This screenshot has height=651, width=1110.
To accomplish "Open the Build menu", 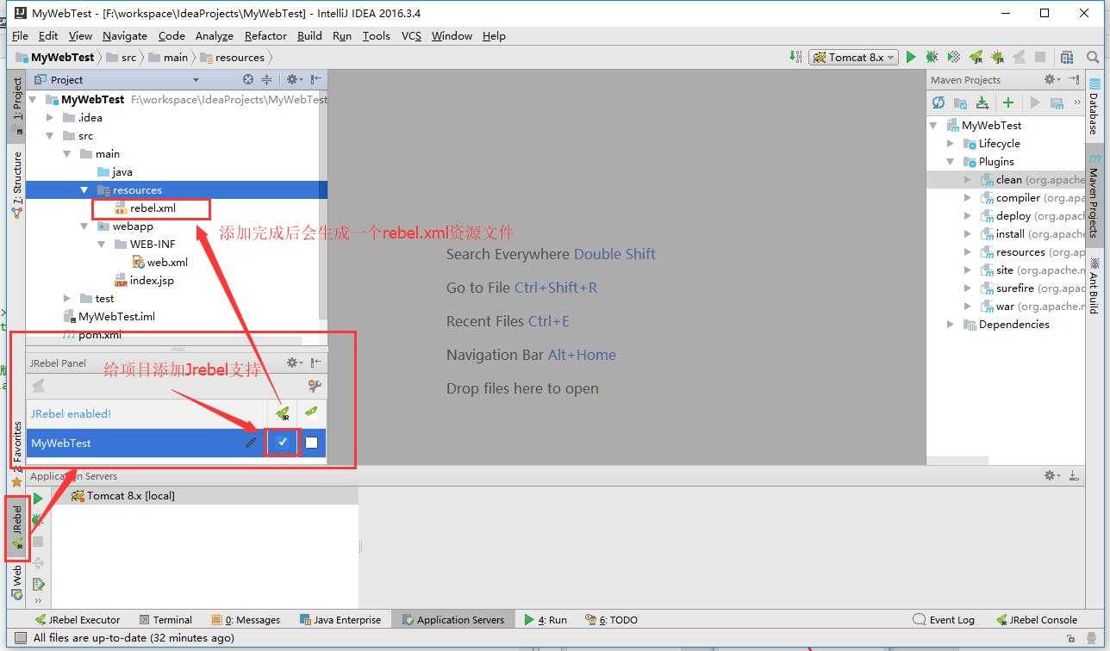I will (309, 35).
